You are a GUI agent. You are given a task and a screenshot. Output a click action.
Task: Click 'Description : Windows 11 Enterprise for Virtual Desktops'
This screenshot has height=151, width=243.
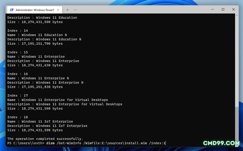pos(65,104)
